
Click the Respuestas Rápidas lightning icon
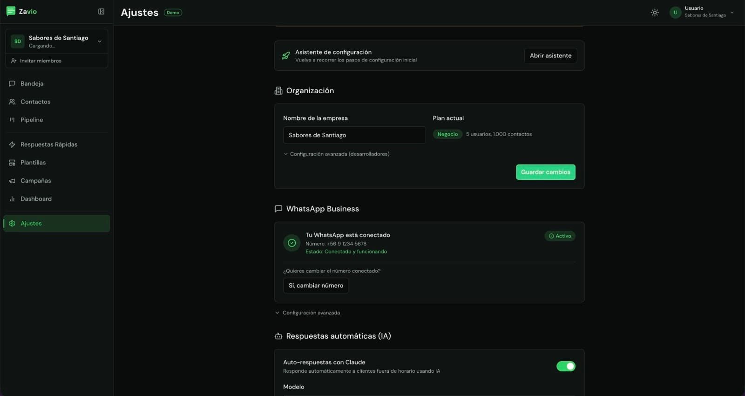coord(12,144)
